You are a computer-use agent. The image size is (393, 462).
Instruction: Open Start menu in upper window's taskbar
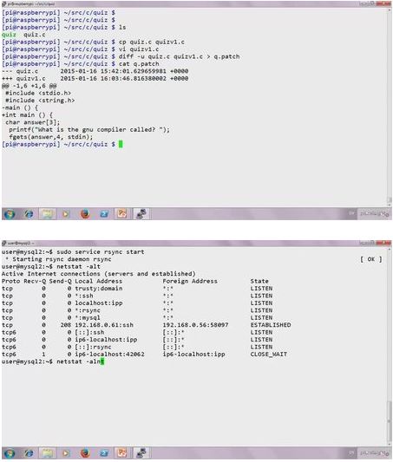coord(10,214)
